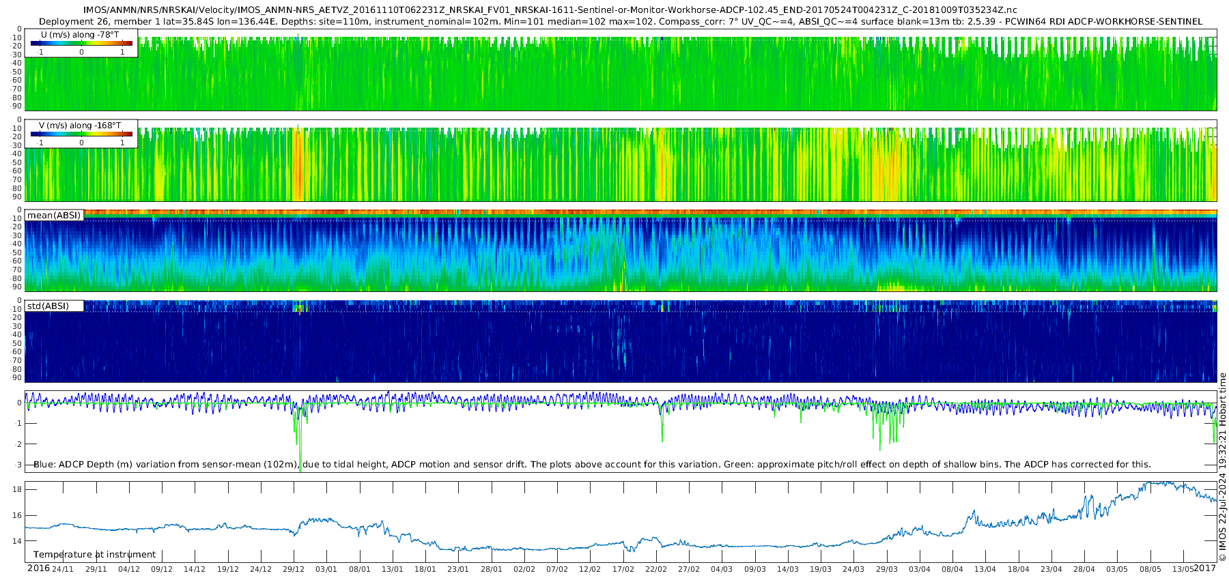Click the 08/05 date tick label
The image size is (1229, 580).
pos(1150,569)
